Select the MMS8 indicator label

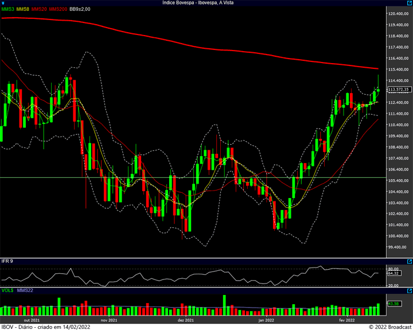click(22, 9)
